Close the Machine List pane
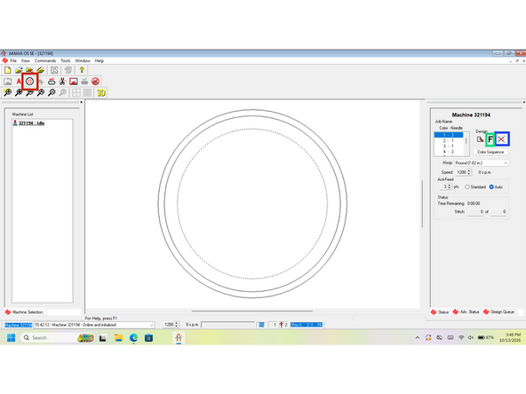The width and height of the screenshot is (526, 394). click(x=81, y=102)
